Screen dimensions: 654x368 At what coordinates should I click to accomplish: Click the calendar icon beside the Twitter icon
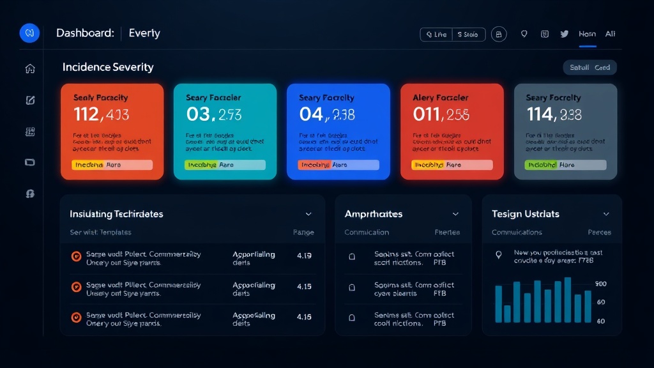click(x=544, y=34)
